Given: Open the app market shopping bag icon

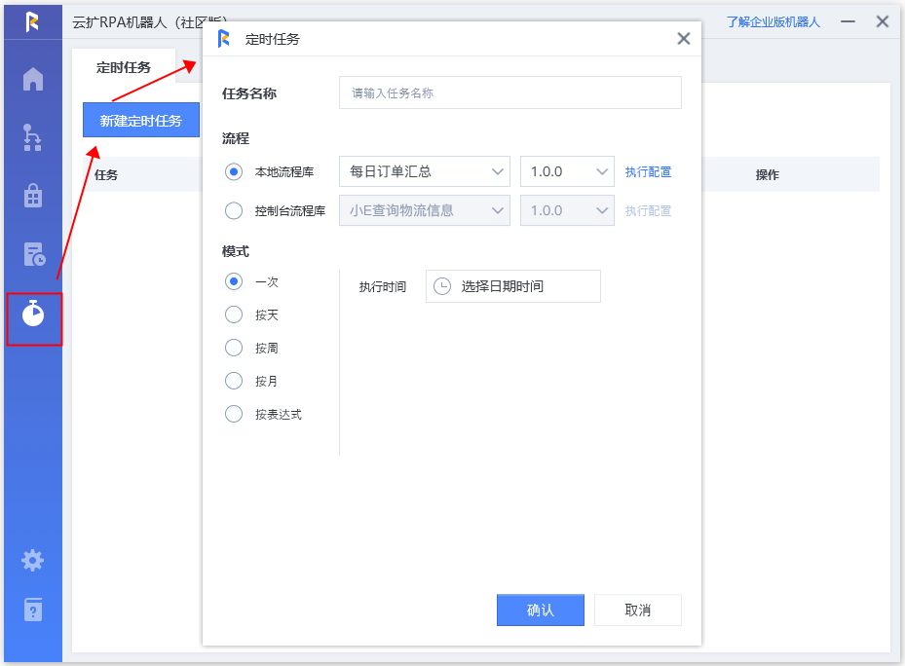Looking at the screenshot, I should coord(33,195).
